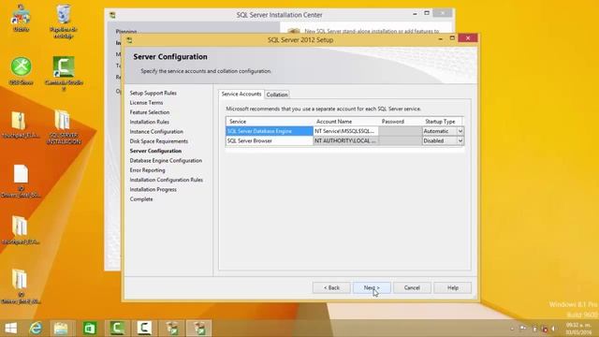
Task: Click Database Engine Configuration step
Action: [166, 160]
